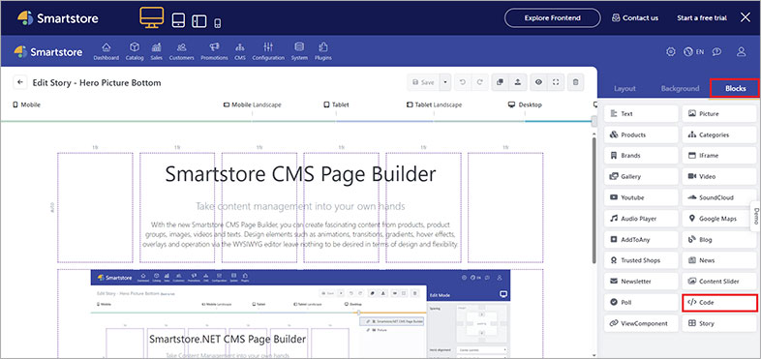Viewport: 761px width, 359px height.
Task: Add a News block
Action: (x=719, y=260)
